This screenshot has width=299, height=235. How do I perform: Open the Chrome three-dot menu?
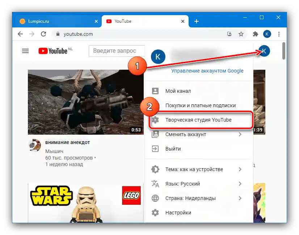coord(279,34)
